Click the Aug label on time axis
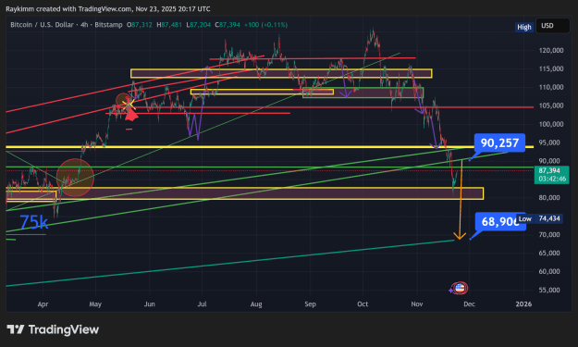The image size is (578, 347). click(x=256, y=304)
